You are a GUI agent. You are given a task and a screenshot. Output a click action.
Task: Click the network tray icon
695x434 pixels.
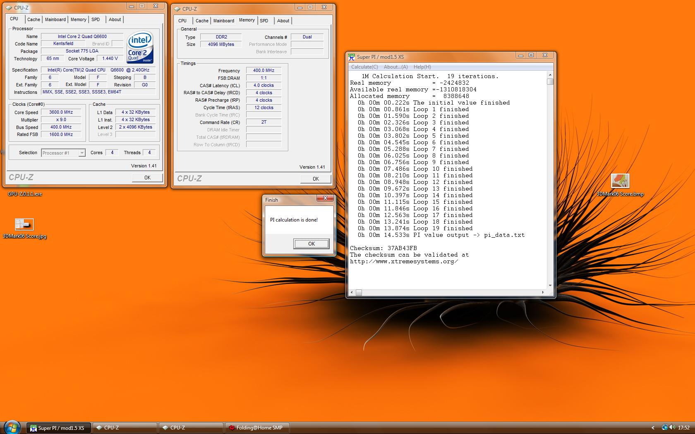tap(665, 427)
